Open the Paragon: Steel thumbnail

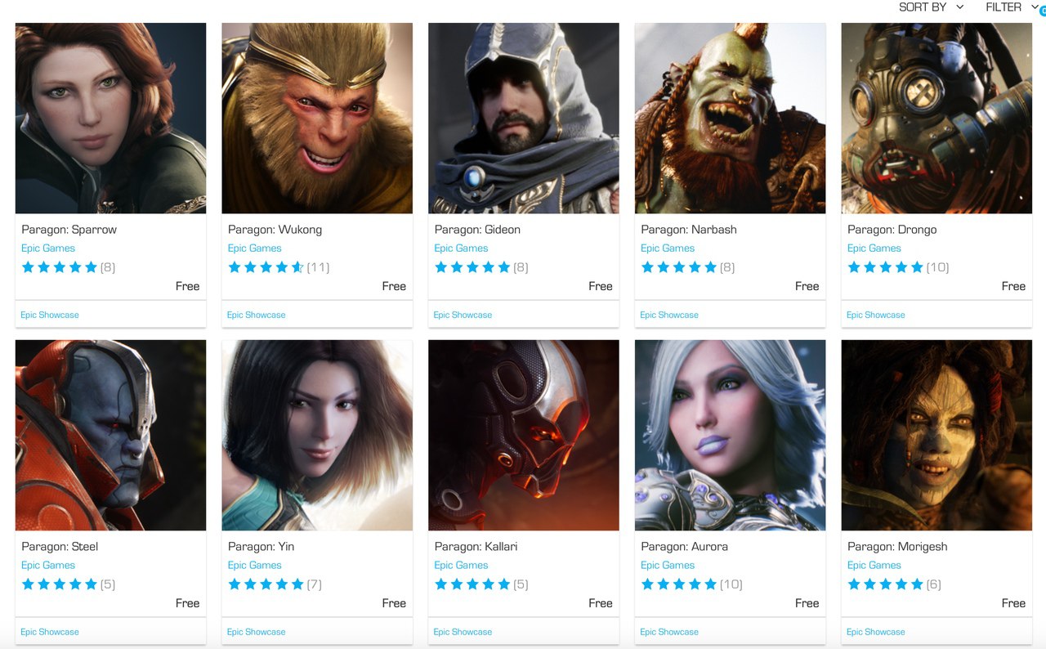(x=110, y=435)
